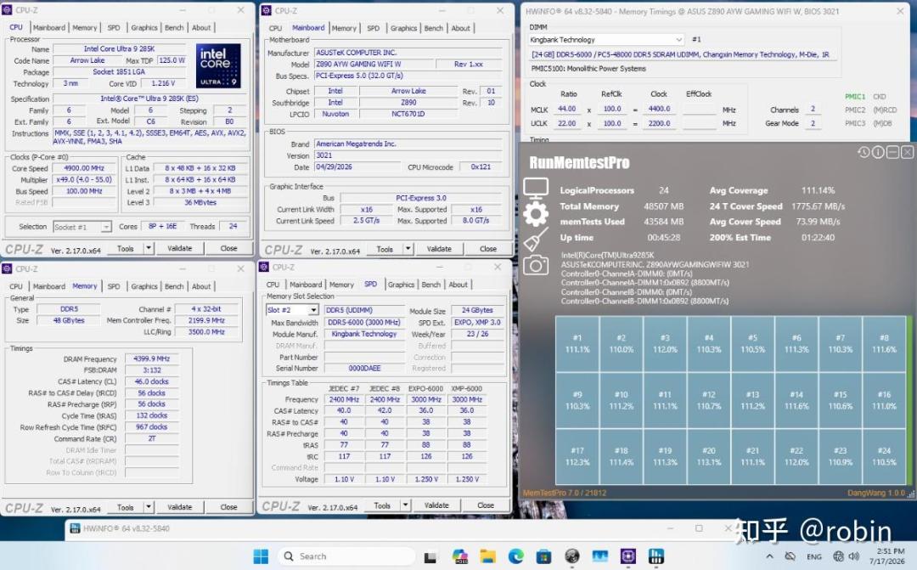Click CAS# Latency value 46.0 clocks
The height and width of the screenshot is (570, 917).
(151, 381)
